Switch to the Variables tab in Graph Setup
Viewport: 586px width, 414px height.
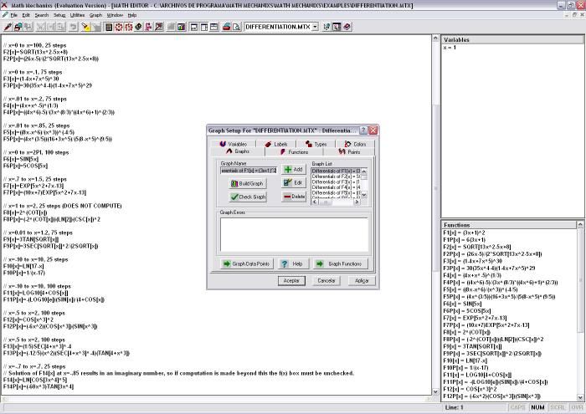pyautogui.click(x=234, y=144)
